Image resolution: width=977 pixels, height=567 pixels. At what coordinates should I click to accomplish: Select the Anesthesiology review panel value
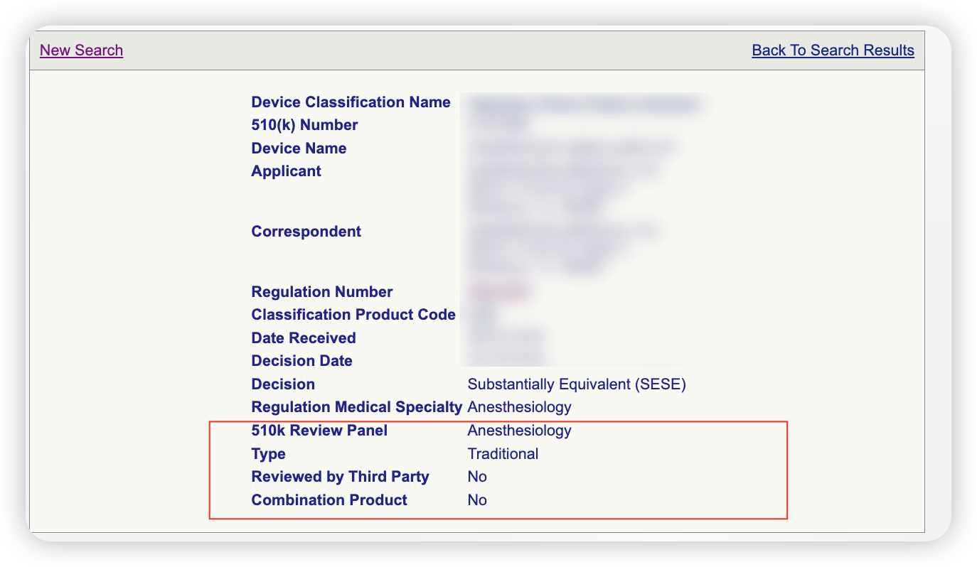coord(519,430)
